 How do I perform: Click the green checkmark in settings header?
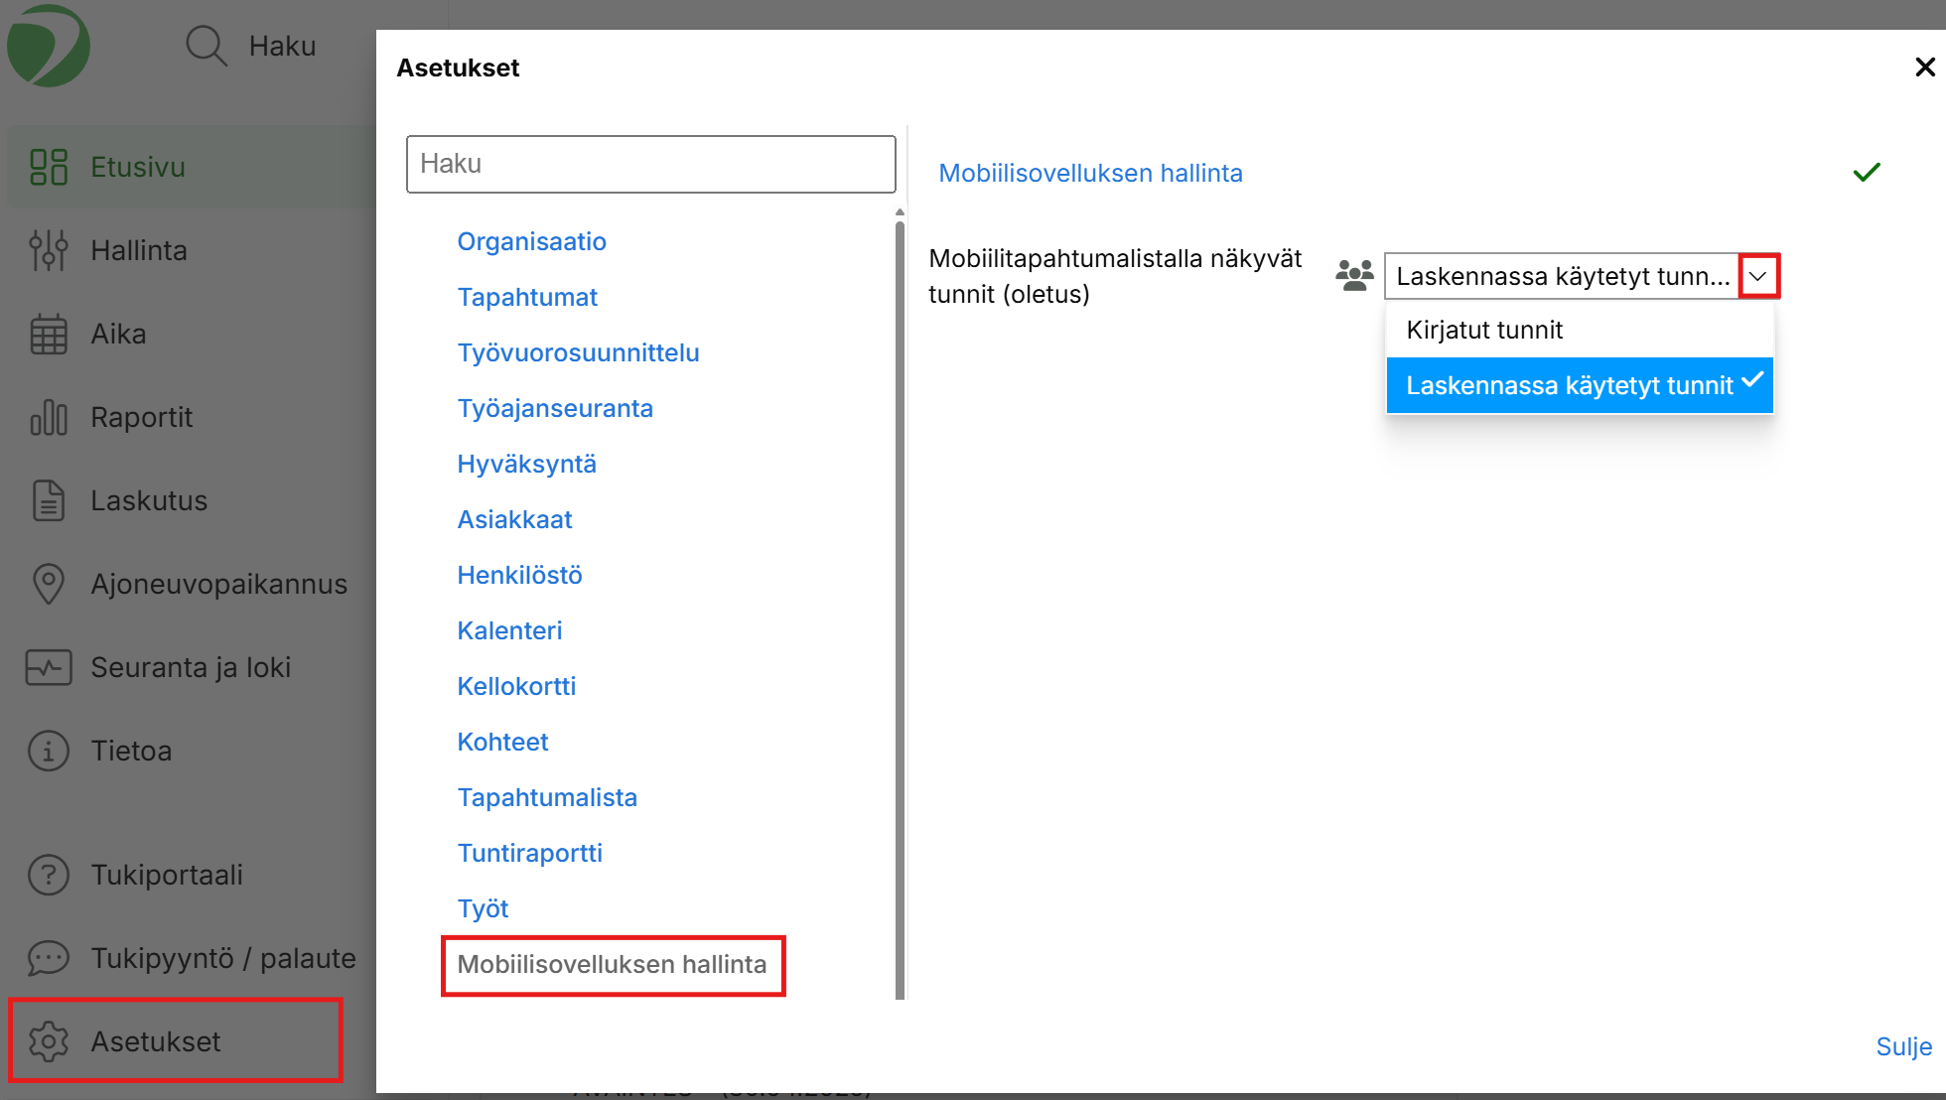tap(1866, 173)
